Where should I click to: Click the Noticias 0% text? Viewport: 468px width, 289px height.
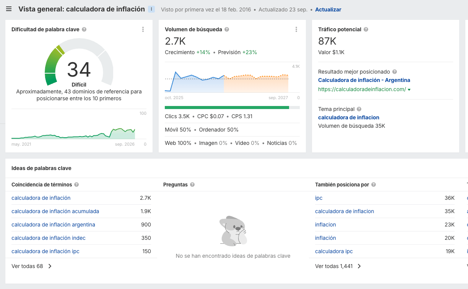(x=282, y=143)
